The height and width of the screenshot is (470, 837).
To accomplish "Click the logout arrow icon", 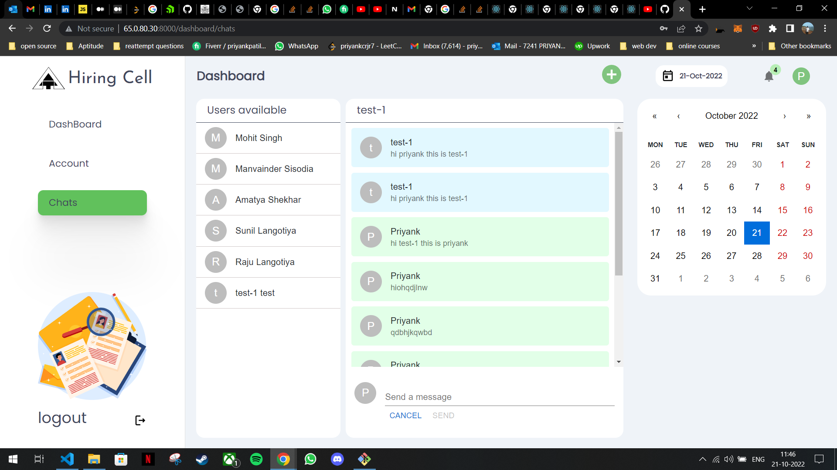I will click(x=140, y=420).
